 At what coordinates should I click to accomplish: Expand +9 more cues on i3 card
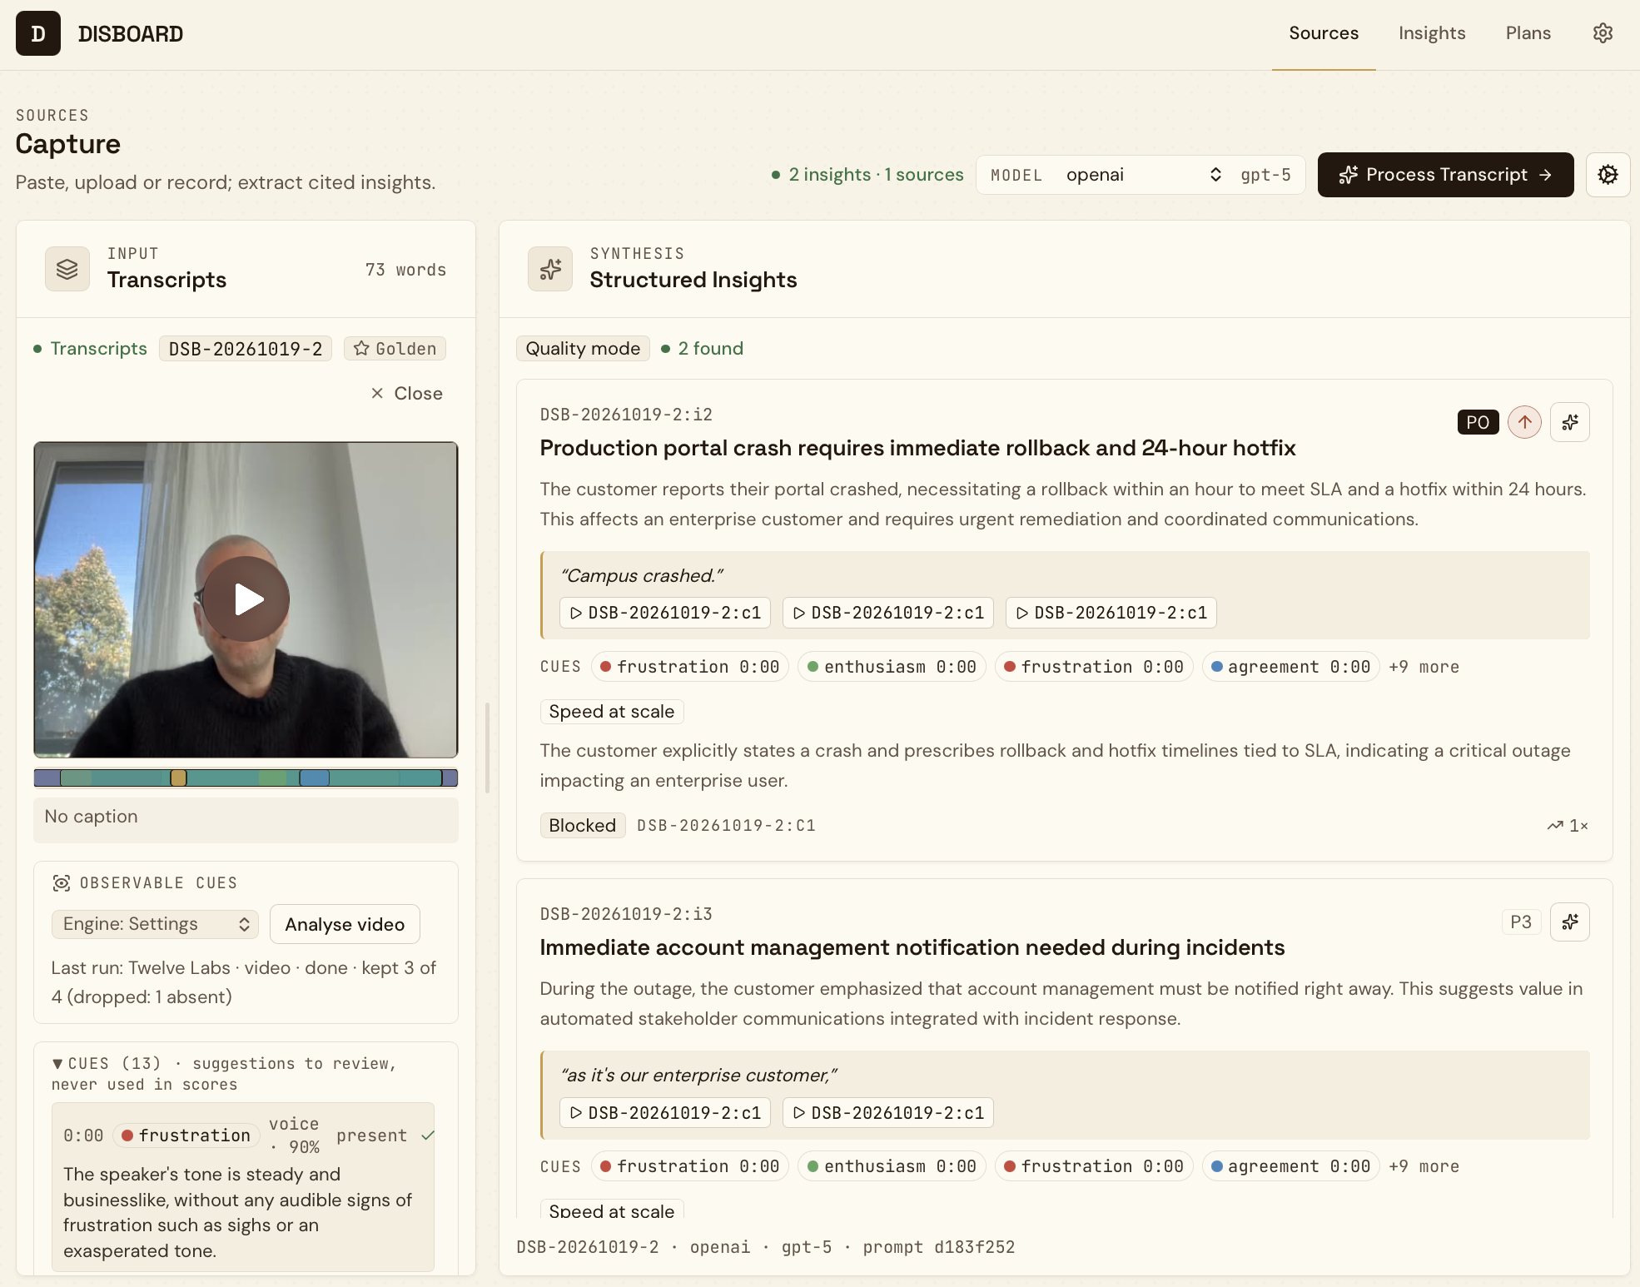coord(1424,1166)
